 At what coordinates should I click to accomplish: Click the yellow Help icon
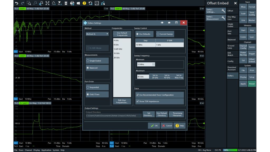click(84, 3)
